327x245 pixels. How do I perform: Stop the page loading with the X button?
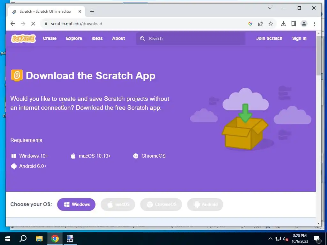point(33,24)
